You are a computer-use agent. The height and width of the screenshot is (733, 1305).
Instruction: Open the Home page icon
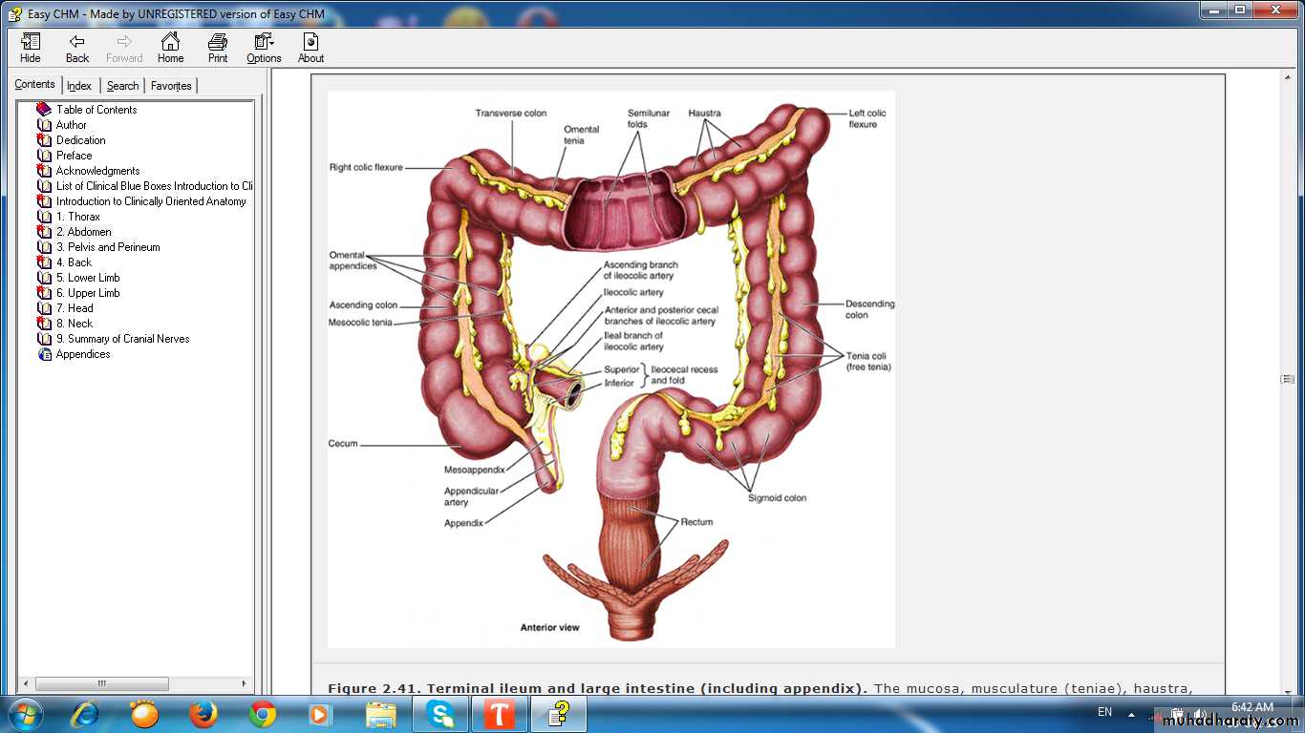tap(170, 48)
